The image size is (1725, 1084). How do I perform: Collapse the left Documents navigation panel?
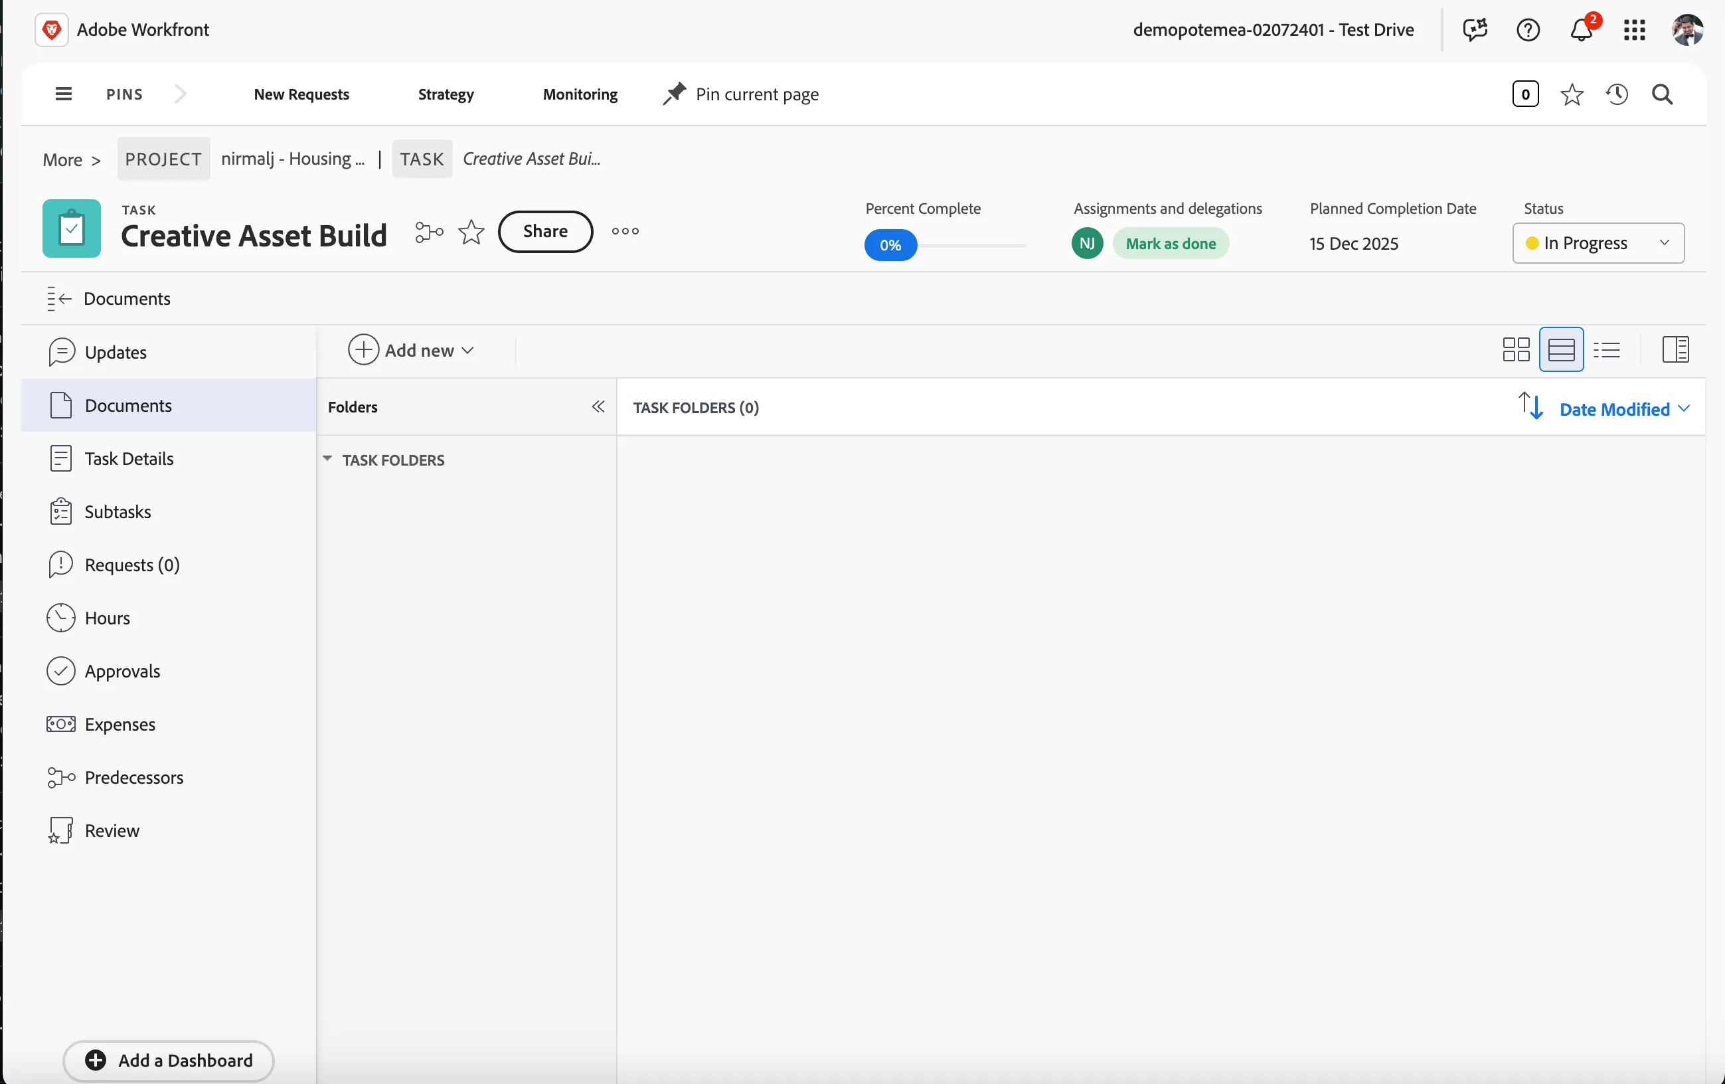(60, 298)
